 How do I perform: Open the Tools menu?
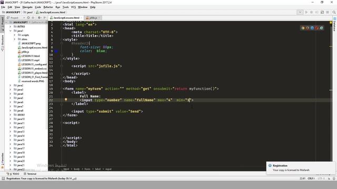[65, 7]
